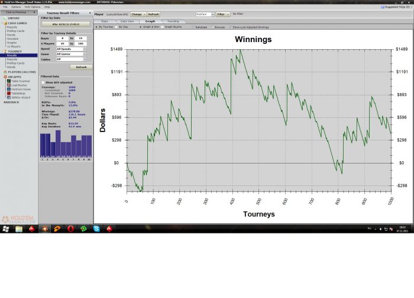Switch to the Stats tab
This screenshot has height=298, width=414.
click(105, 21)
